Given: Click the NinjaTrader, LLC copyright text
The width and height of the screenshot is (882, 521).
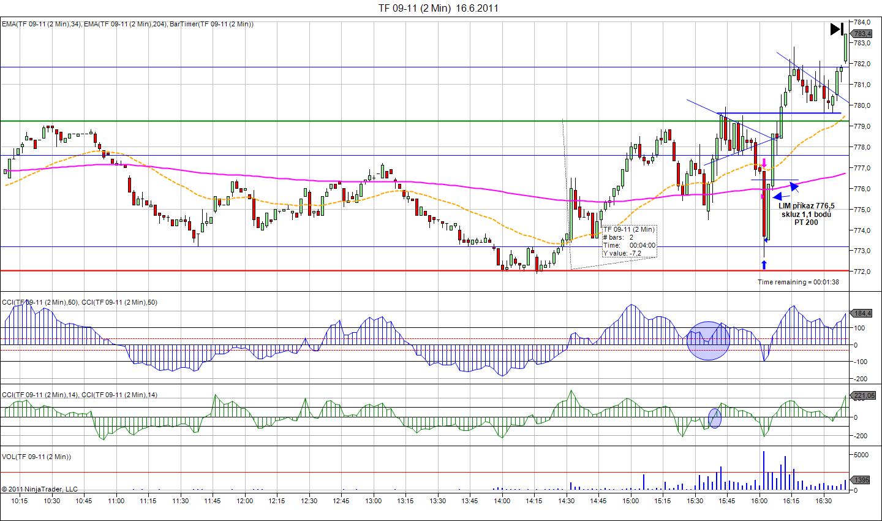Looking at the screenshot, I should click(40, 489).
